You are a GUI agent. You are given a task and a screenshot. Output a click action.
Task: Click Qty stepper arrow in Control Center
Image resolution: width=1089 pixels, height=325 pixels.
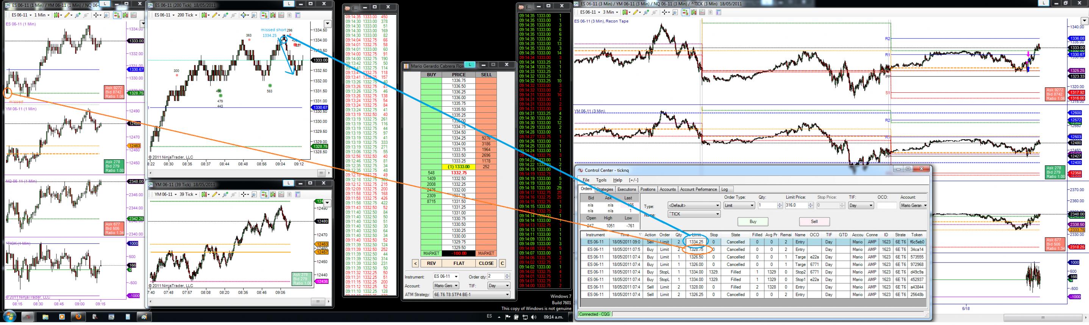pos(780,205)
